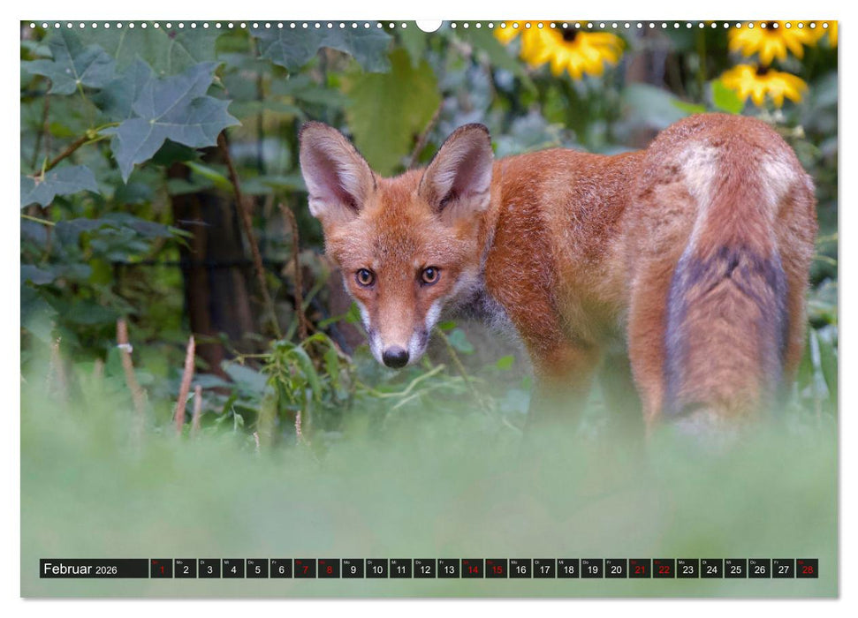Click red date 14 on the date bar
The image size is (858, 618).
472,569
